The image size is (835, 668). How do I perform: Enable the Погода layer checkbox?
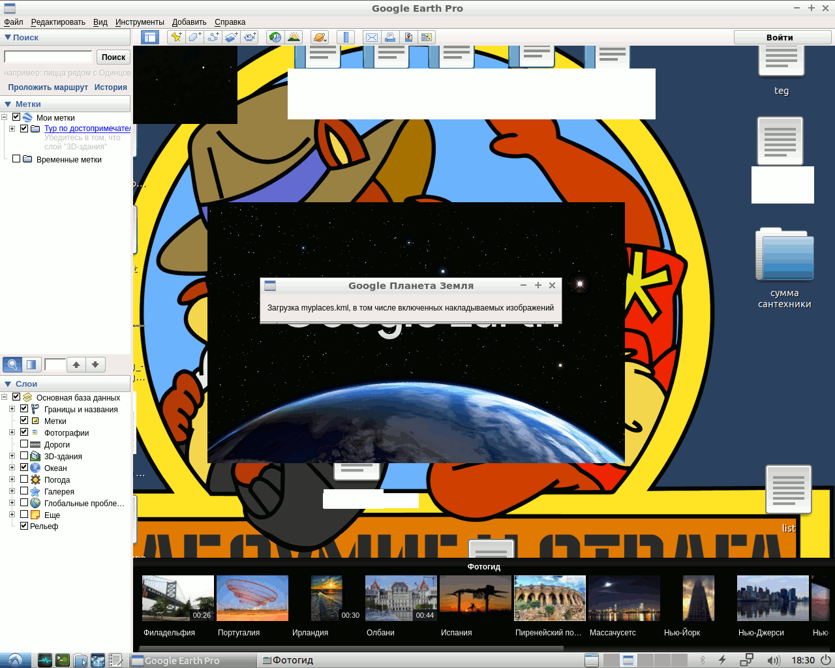pyautogui.click(x=24, y=479)
